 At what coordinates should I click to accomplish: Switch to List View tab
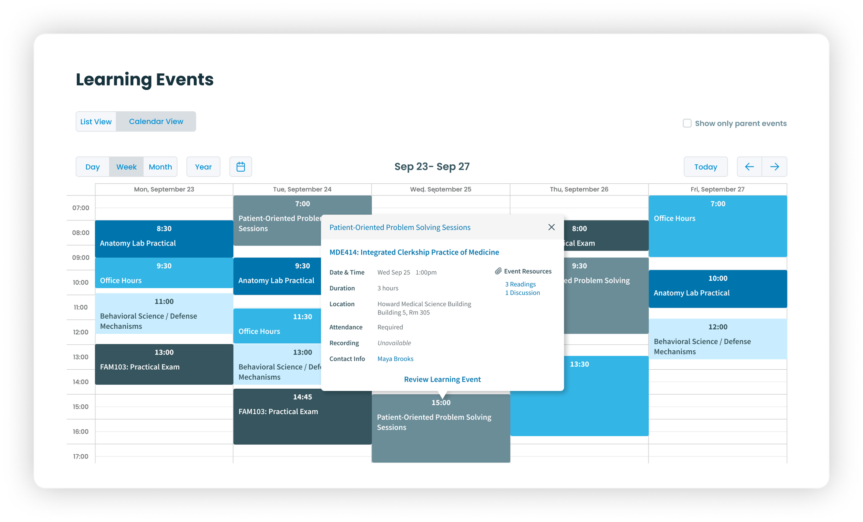[95, 121]
